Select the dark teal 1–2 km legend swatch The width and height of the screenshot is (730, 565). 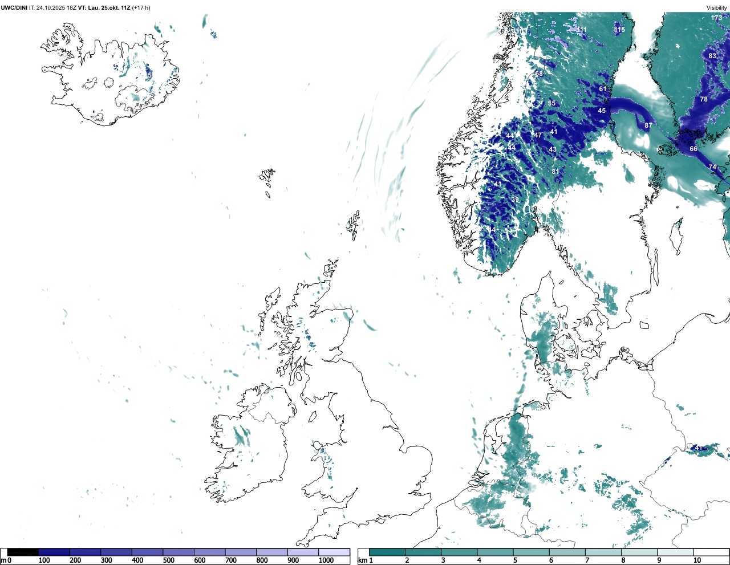[387, 552]
